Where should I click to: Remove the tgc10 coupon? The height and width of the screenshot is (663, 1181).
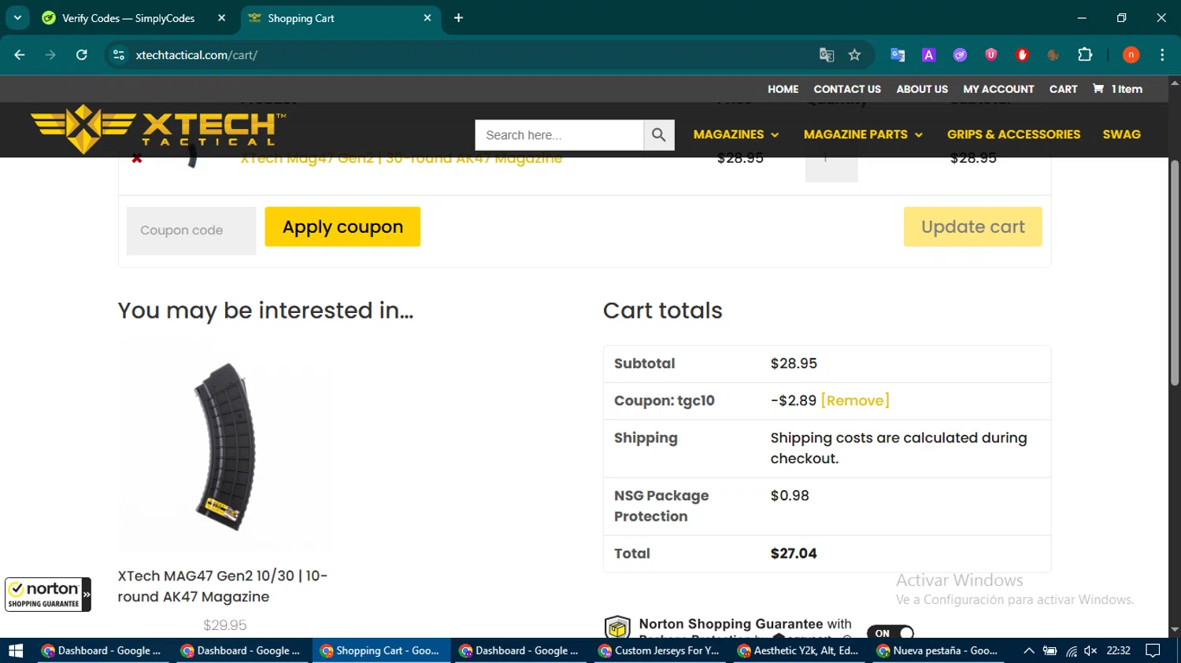(854, 400)
